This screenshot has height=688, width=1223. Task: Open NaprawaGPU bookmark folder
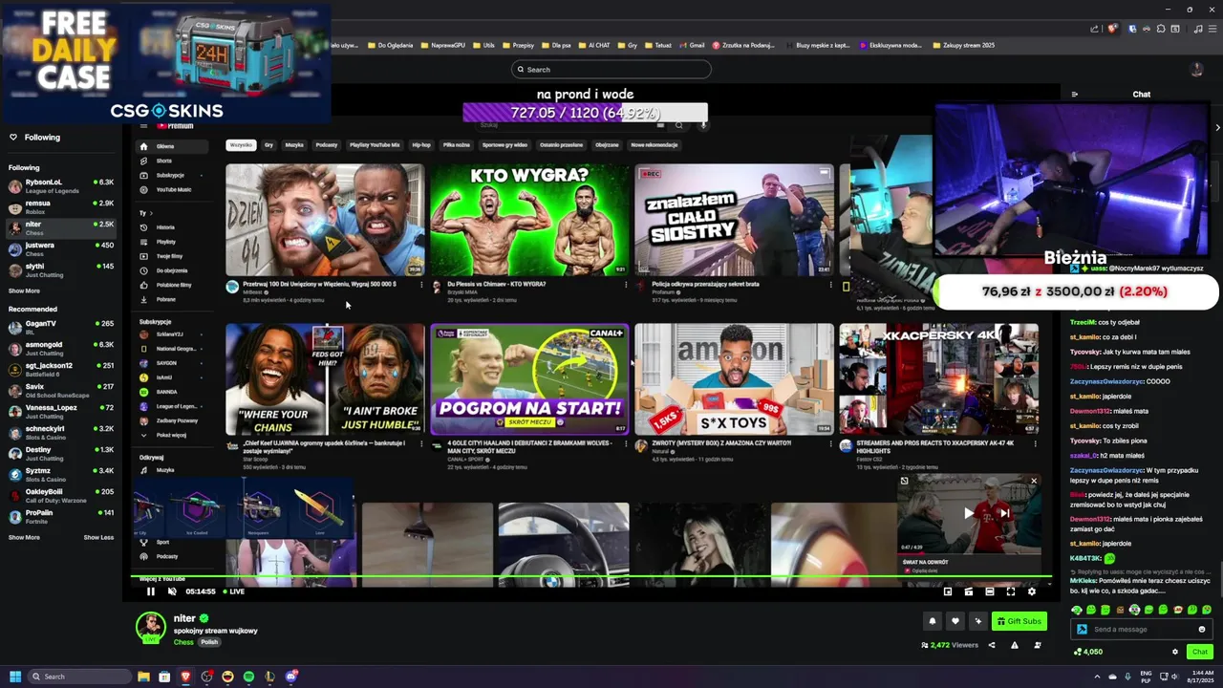(x=443, y=45)
